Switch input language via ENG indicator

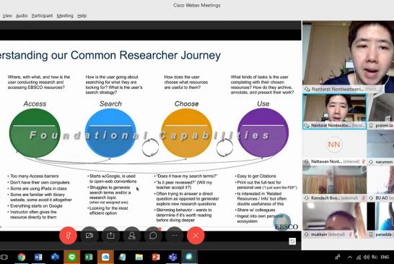(385, 257)
